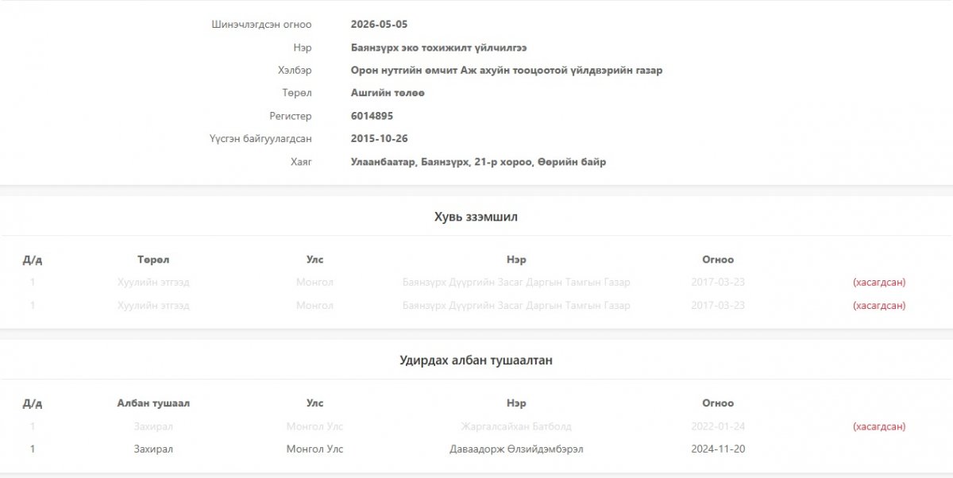This screenshot has height=478, width=953.
Task: Select the date "2024-11-20"
Action: tap(718, 449)
